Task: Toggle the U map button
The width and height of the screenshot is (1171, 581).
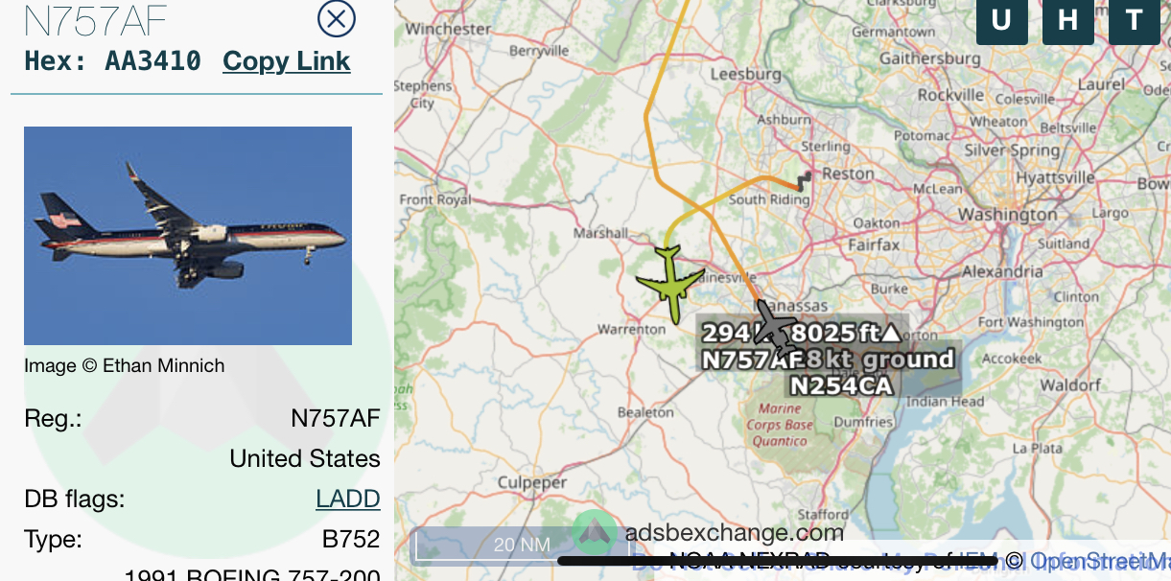Action: click(x=1001, y=19)
